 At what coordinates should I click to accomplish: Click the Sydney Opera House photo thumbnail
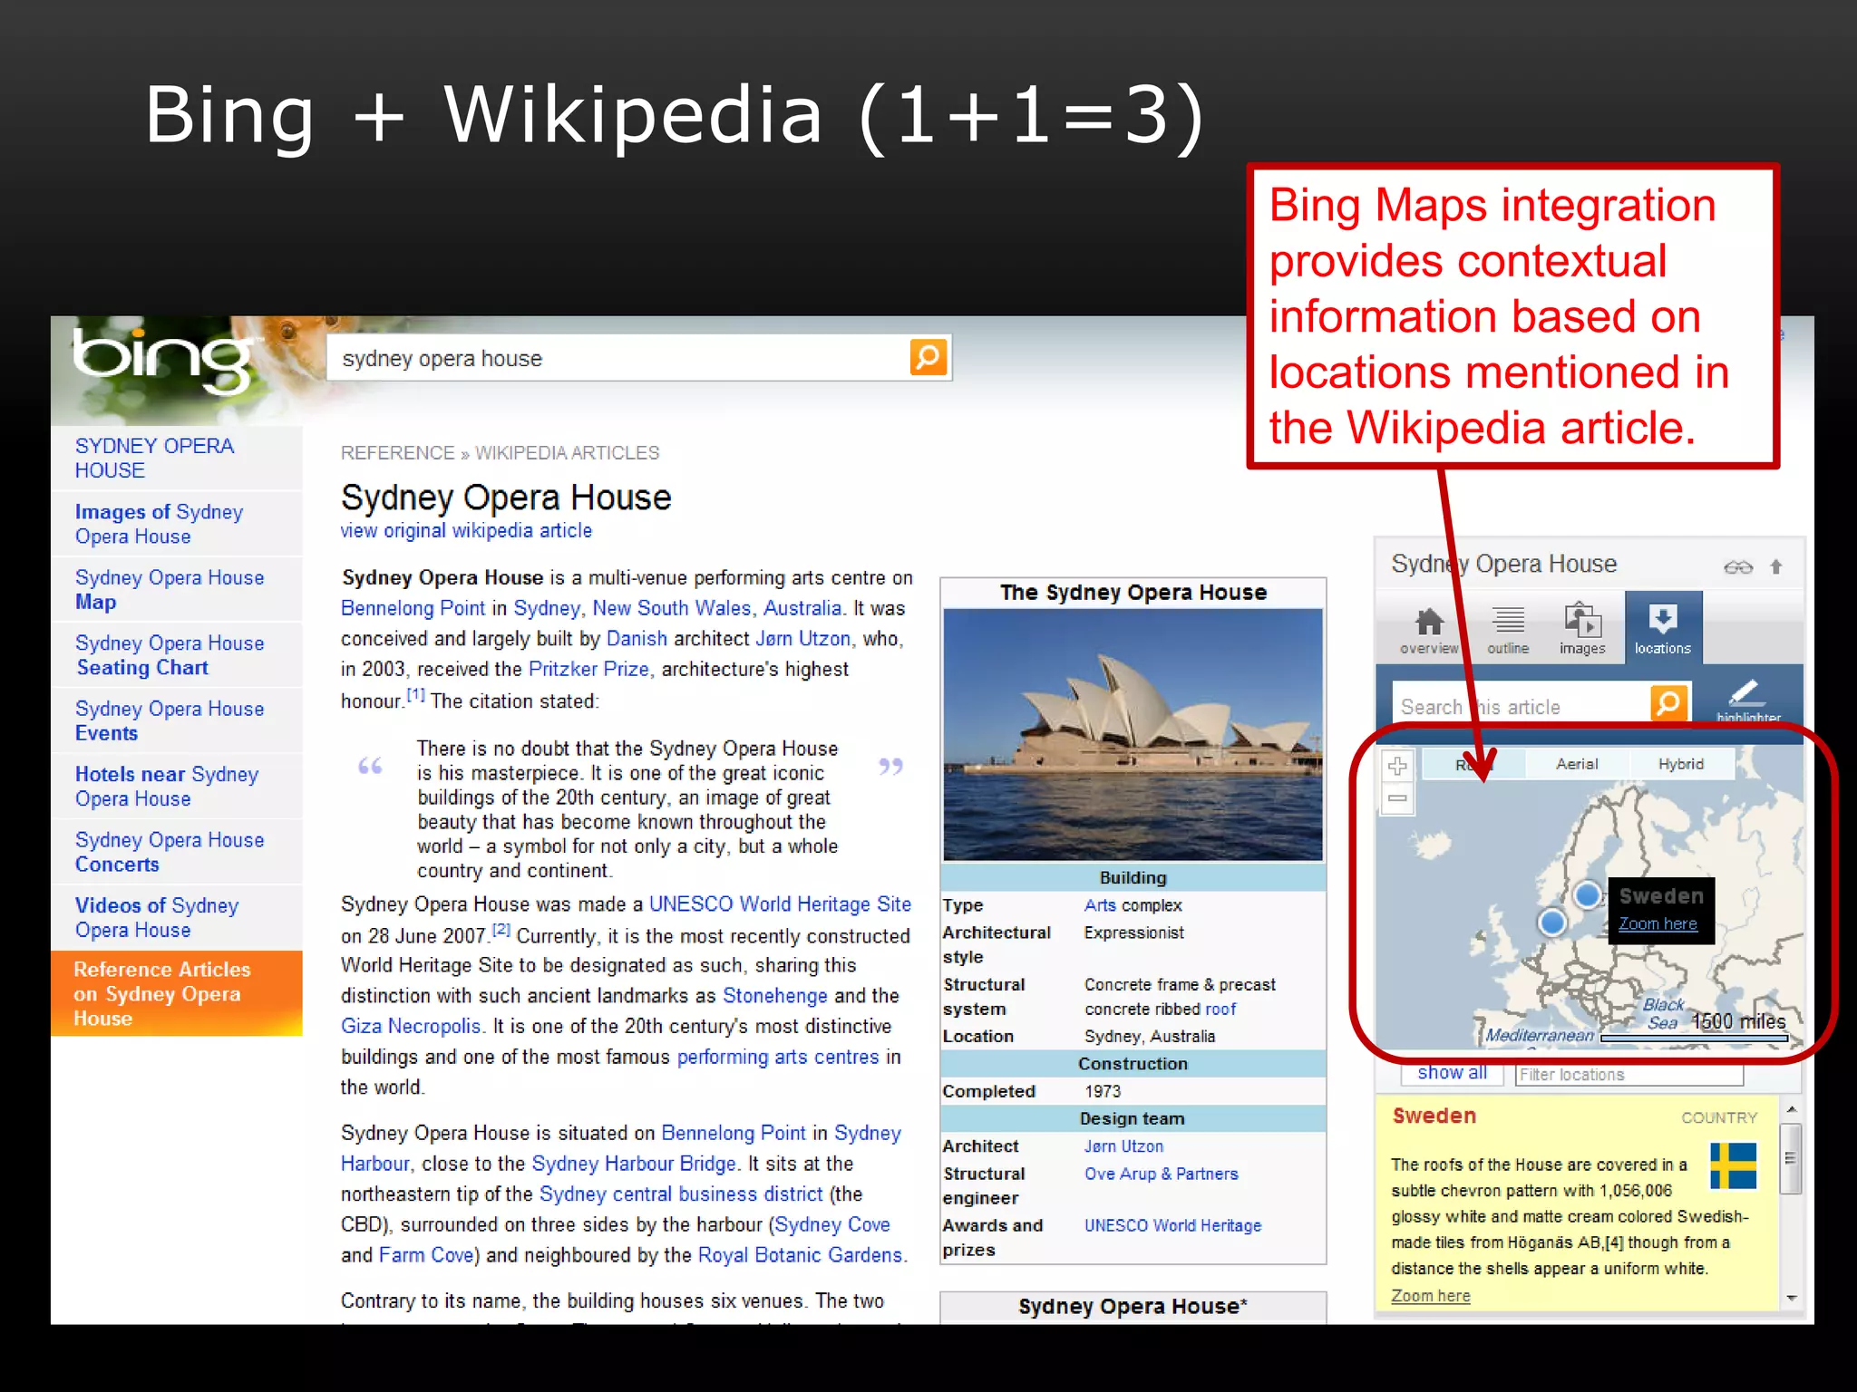[1133, 735]
